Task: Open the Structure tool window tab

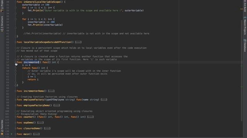Action: tap(2, 24)
